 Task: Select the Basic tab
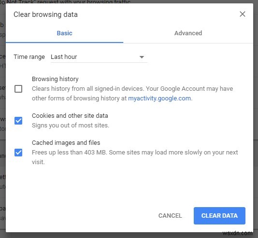coord(65,33)
